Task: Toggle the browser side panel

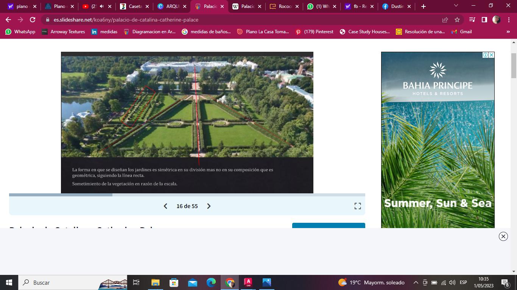Action: (484, 20)
